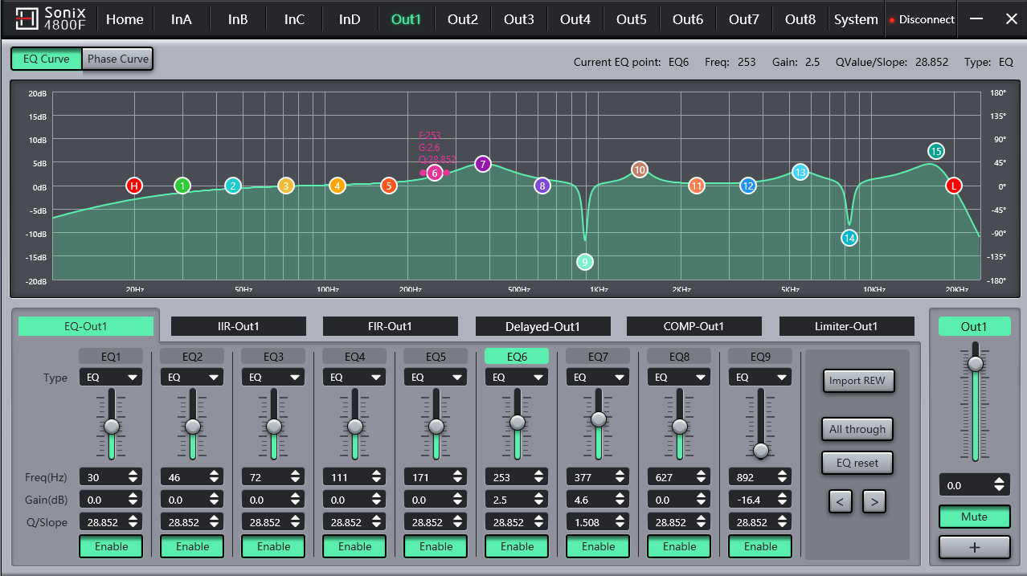Disable the EQ7 band Enable toggle

tap(598, 546)
